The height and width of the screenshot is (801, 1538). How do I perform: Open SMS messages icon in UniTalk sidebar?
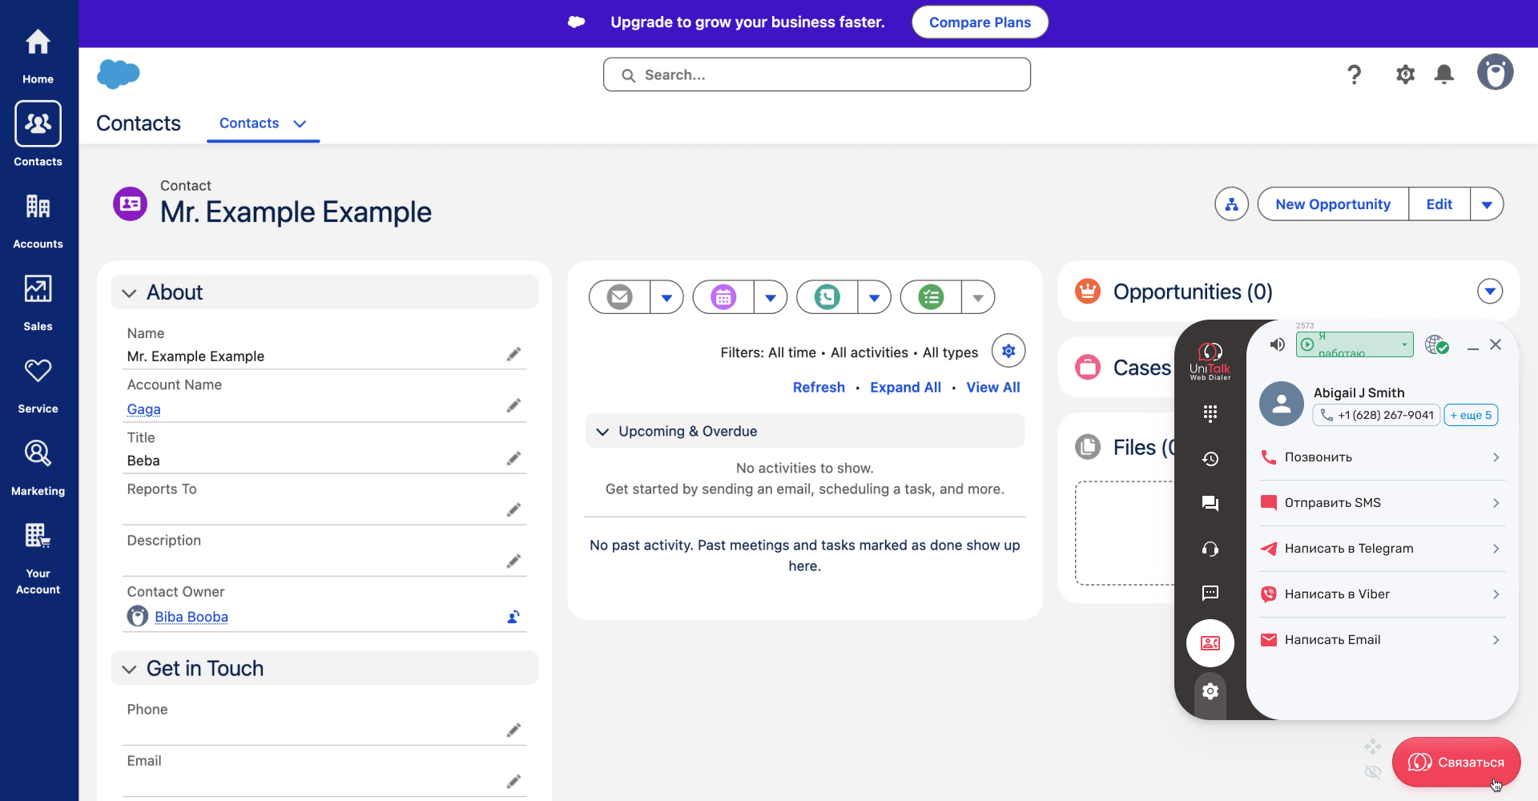[1210, 593]
